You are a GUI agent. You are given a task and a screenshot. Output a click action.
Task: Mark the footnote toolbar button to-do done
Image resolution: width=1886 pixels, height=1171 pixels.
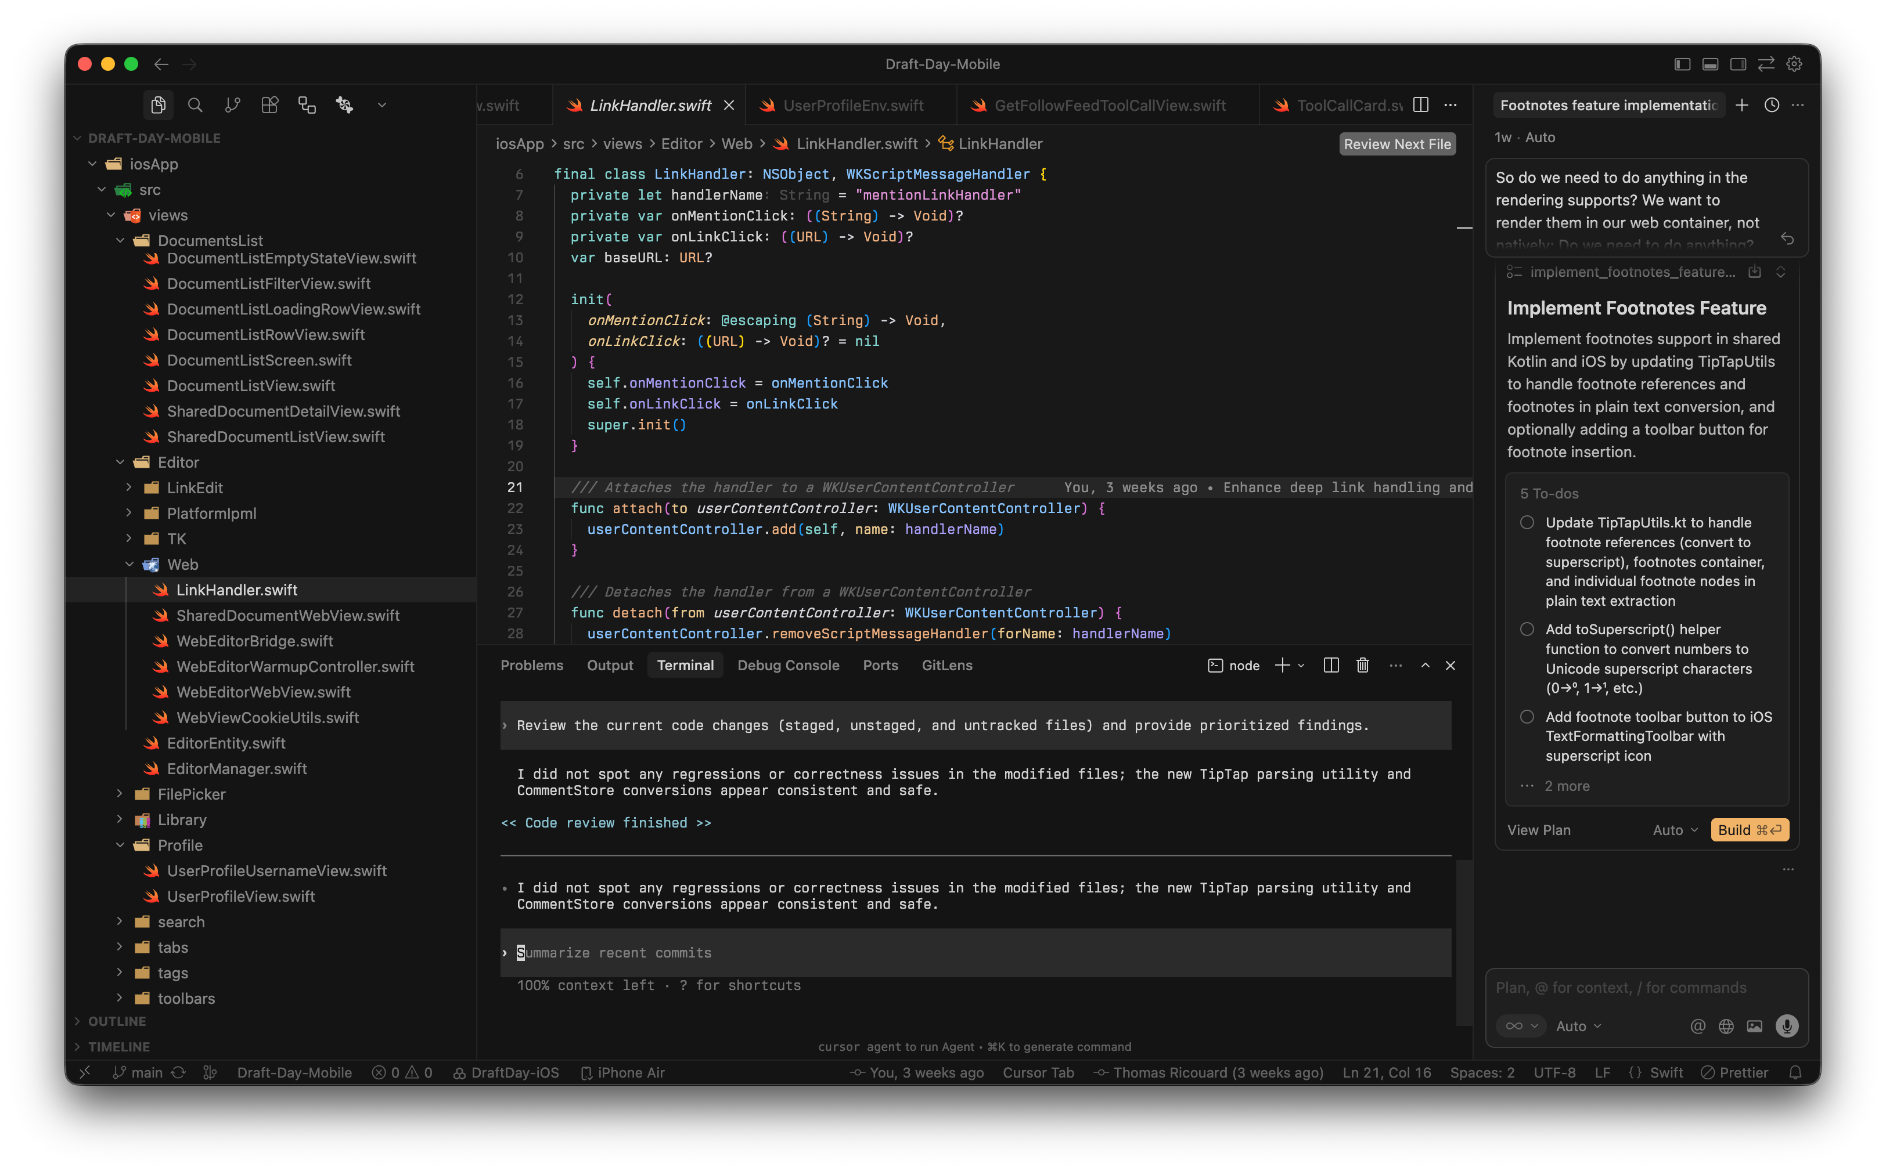click(1527, 717)
